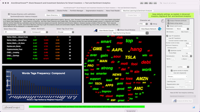This screenshot has height=112, width=200.
Task: Open the BigDataStore directory path dropdown
Action: [85, 15]
